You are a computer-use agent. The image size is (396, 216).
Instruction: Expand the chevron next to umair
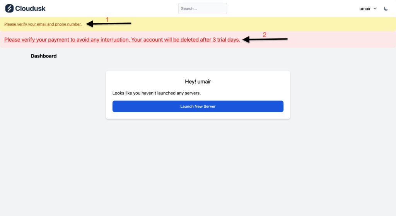pyautogui.click(x=375, y=8)
